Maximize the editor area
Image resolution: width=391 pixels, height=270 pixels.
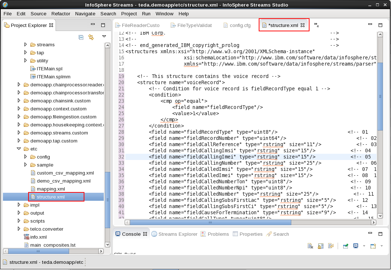[x=380, y=25]
